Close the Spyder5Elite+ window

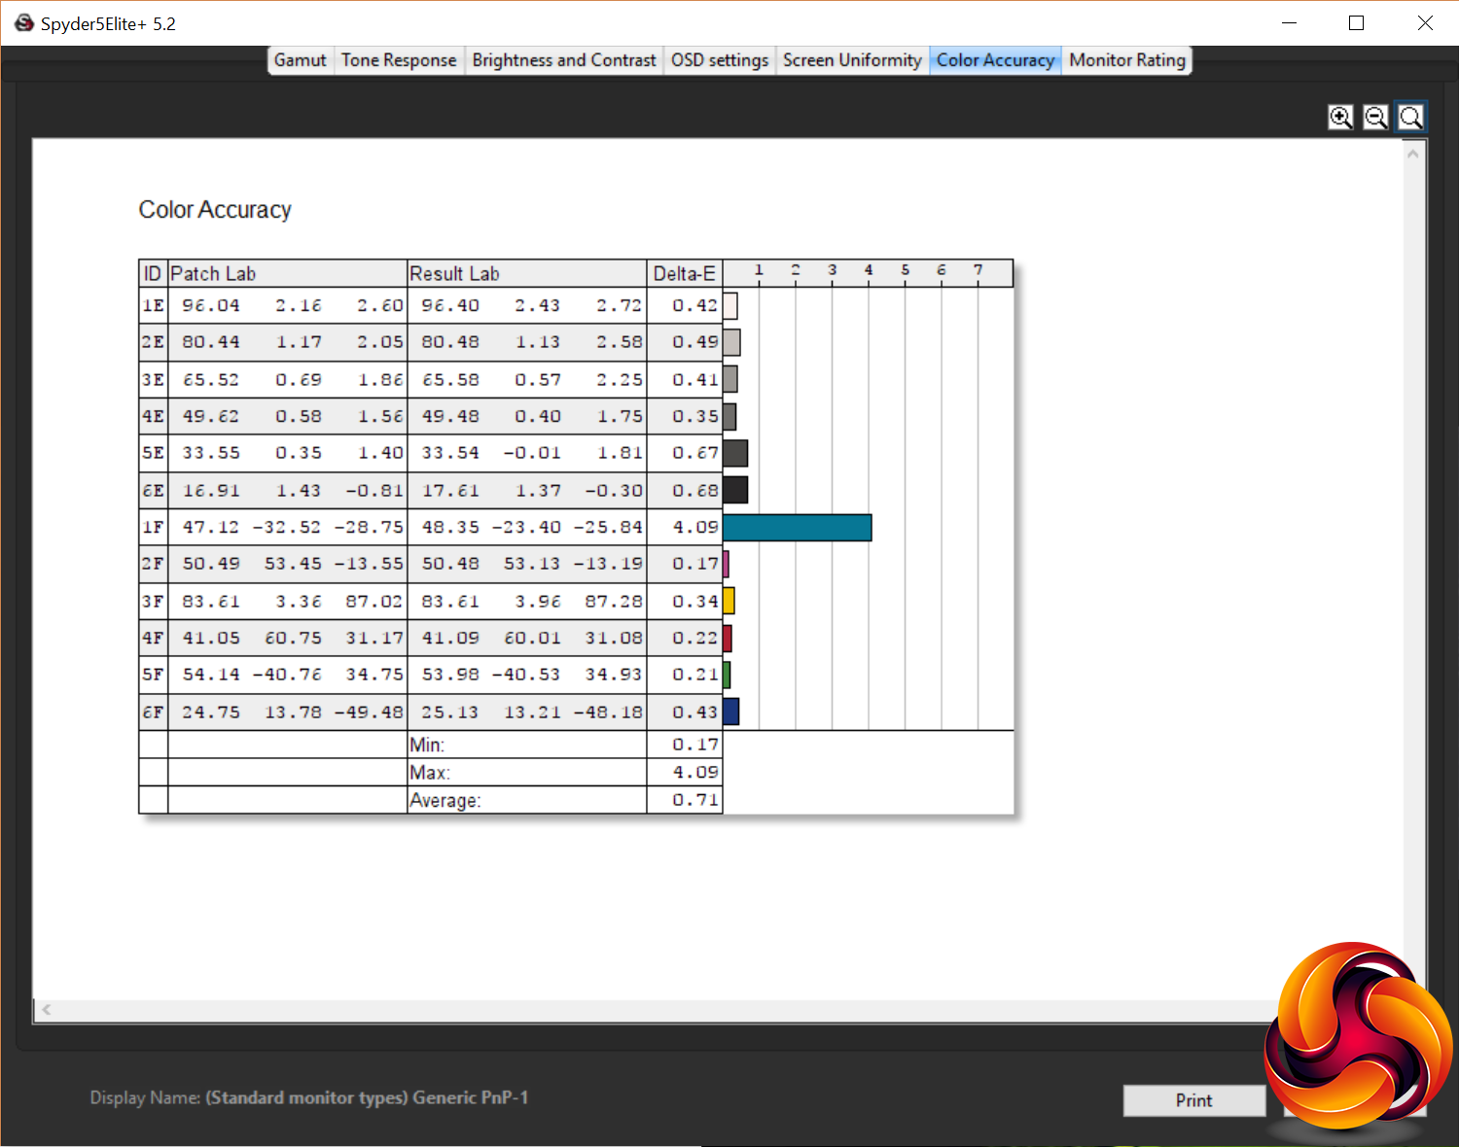1425,23
